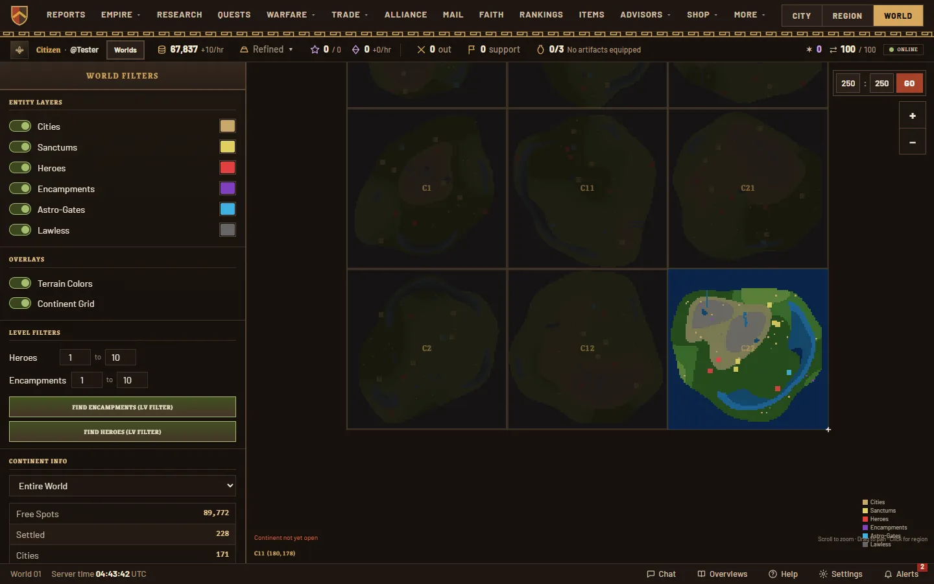Open Help in the bottom bar
934x584 pixels.
pyautogui.click(x=783, y=574)
